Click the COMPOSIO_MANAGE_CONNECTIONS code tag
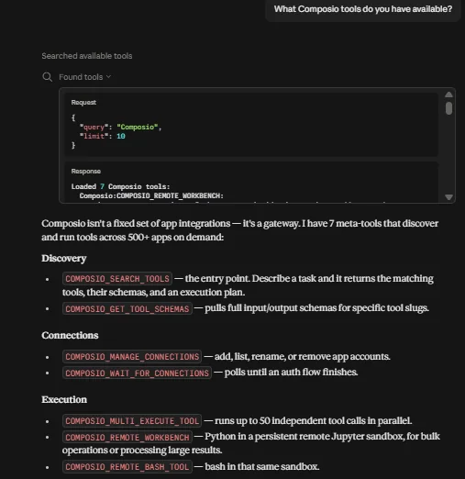The width and height of the screenshot is (465, 479). 132,357
